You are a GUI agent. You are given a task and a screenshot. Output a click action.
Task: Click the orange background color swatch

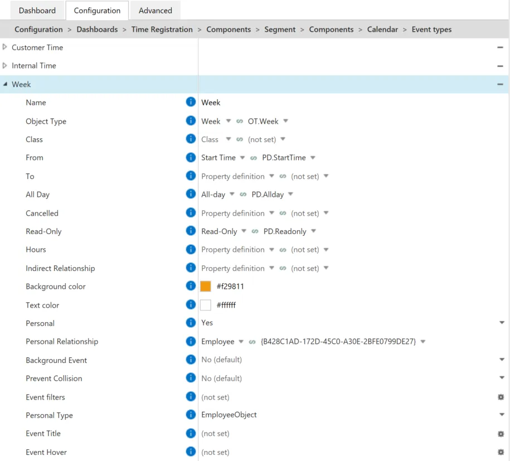(x=206, y=287)
